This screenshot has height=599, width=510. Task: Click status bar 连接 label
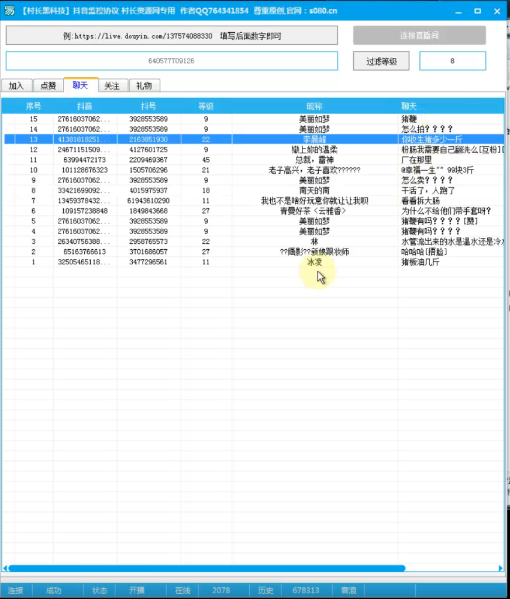coord(16,590)
